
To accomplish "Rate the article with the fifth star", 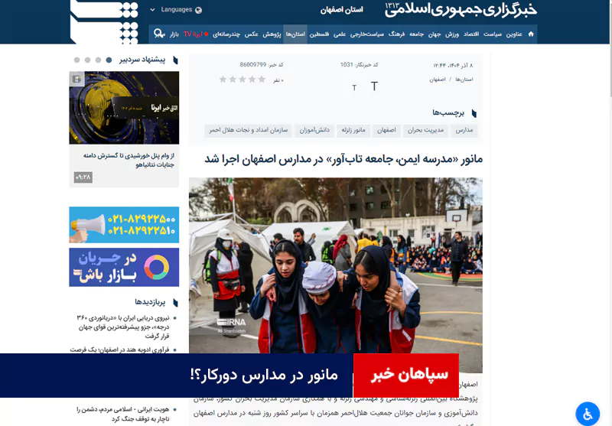I will pyautogui.click(x=223, y=80).
